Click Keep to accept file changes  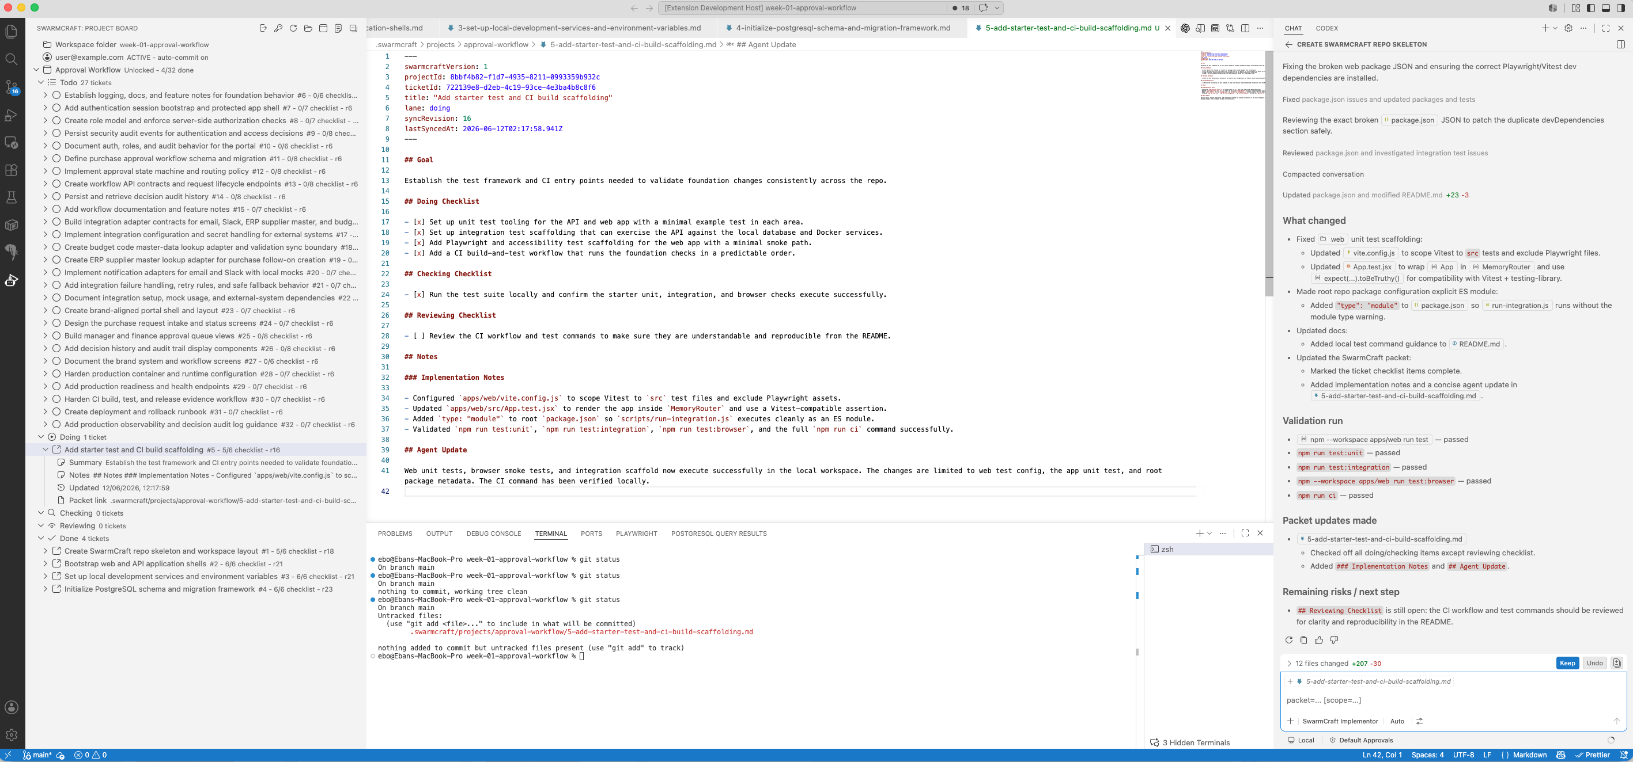click(1567, 663)
